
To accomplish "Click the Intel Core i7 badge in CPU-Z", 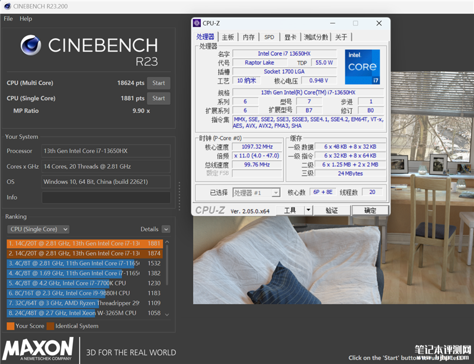I will 362,67.
